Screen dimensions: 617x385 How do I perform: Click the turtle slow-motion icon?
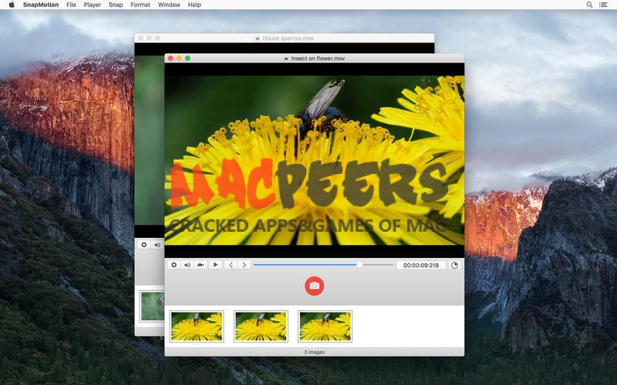click(201, 265)
